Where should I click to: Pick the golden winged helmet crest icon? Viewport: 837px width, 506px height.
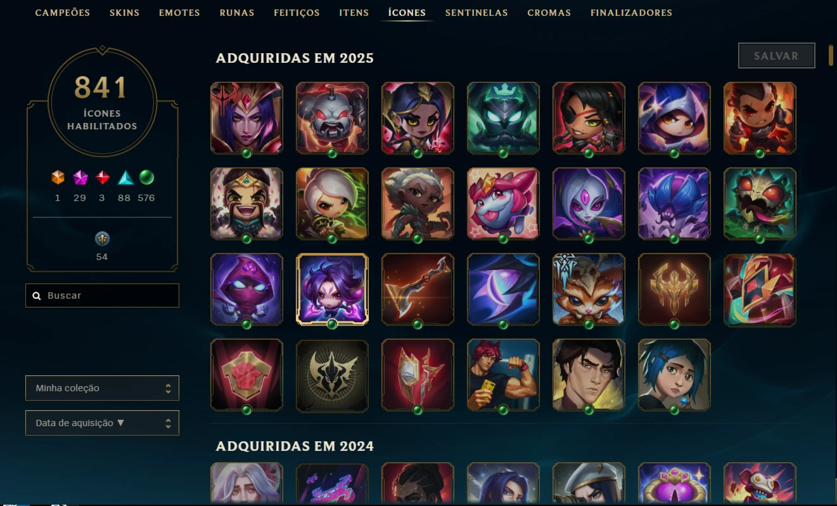(674, 290)
